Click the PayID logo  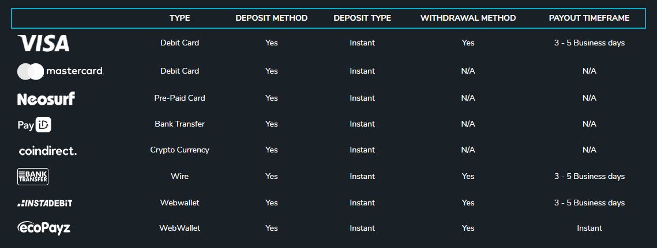point(35,125)
